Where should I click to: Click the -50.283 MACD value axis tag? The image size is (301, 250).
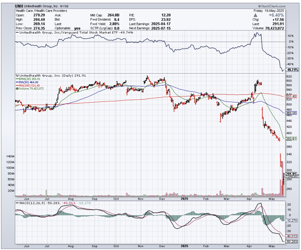[291, 241]
